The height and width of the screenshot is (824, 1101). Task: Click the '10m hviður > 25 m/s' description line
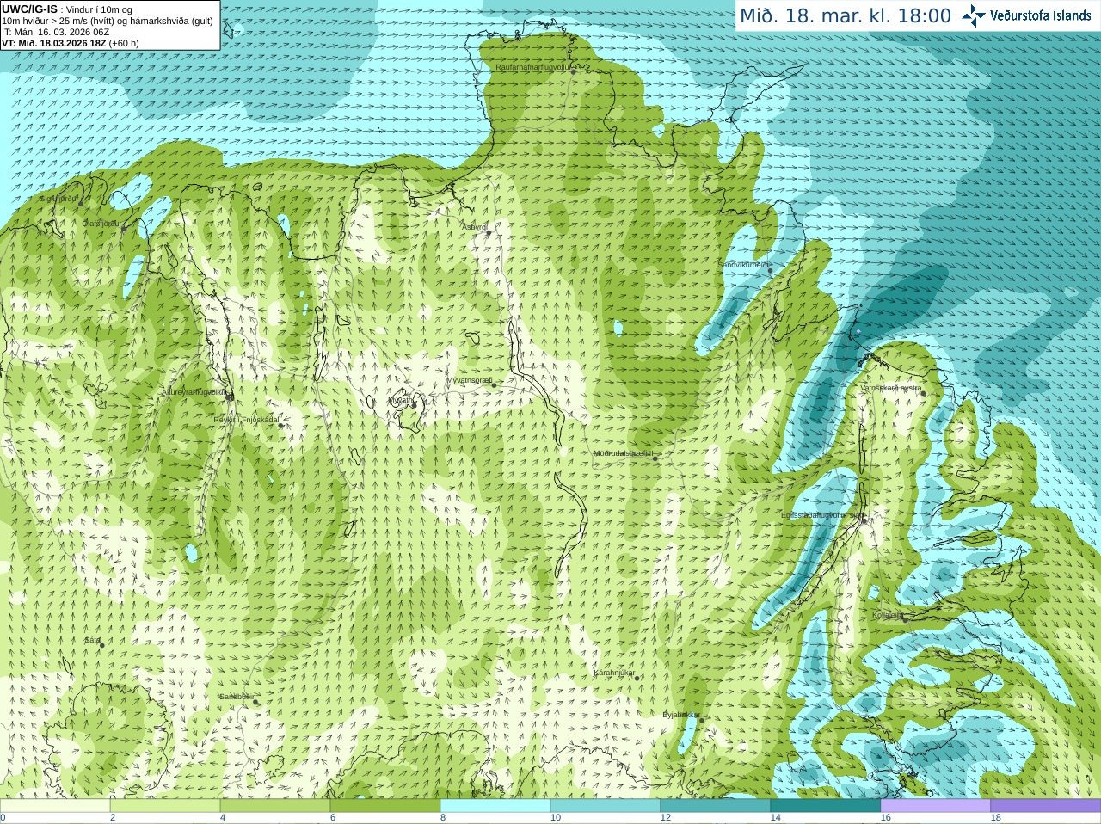(108, 21)
